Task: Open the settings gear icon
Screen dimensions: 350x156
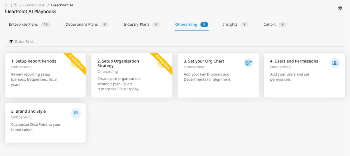Action: click(x=340, y=8)
